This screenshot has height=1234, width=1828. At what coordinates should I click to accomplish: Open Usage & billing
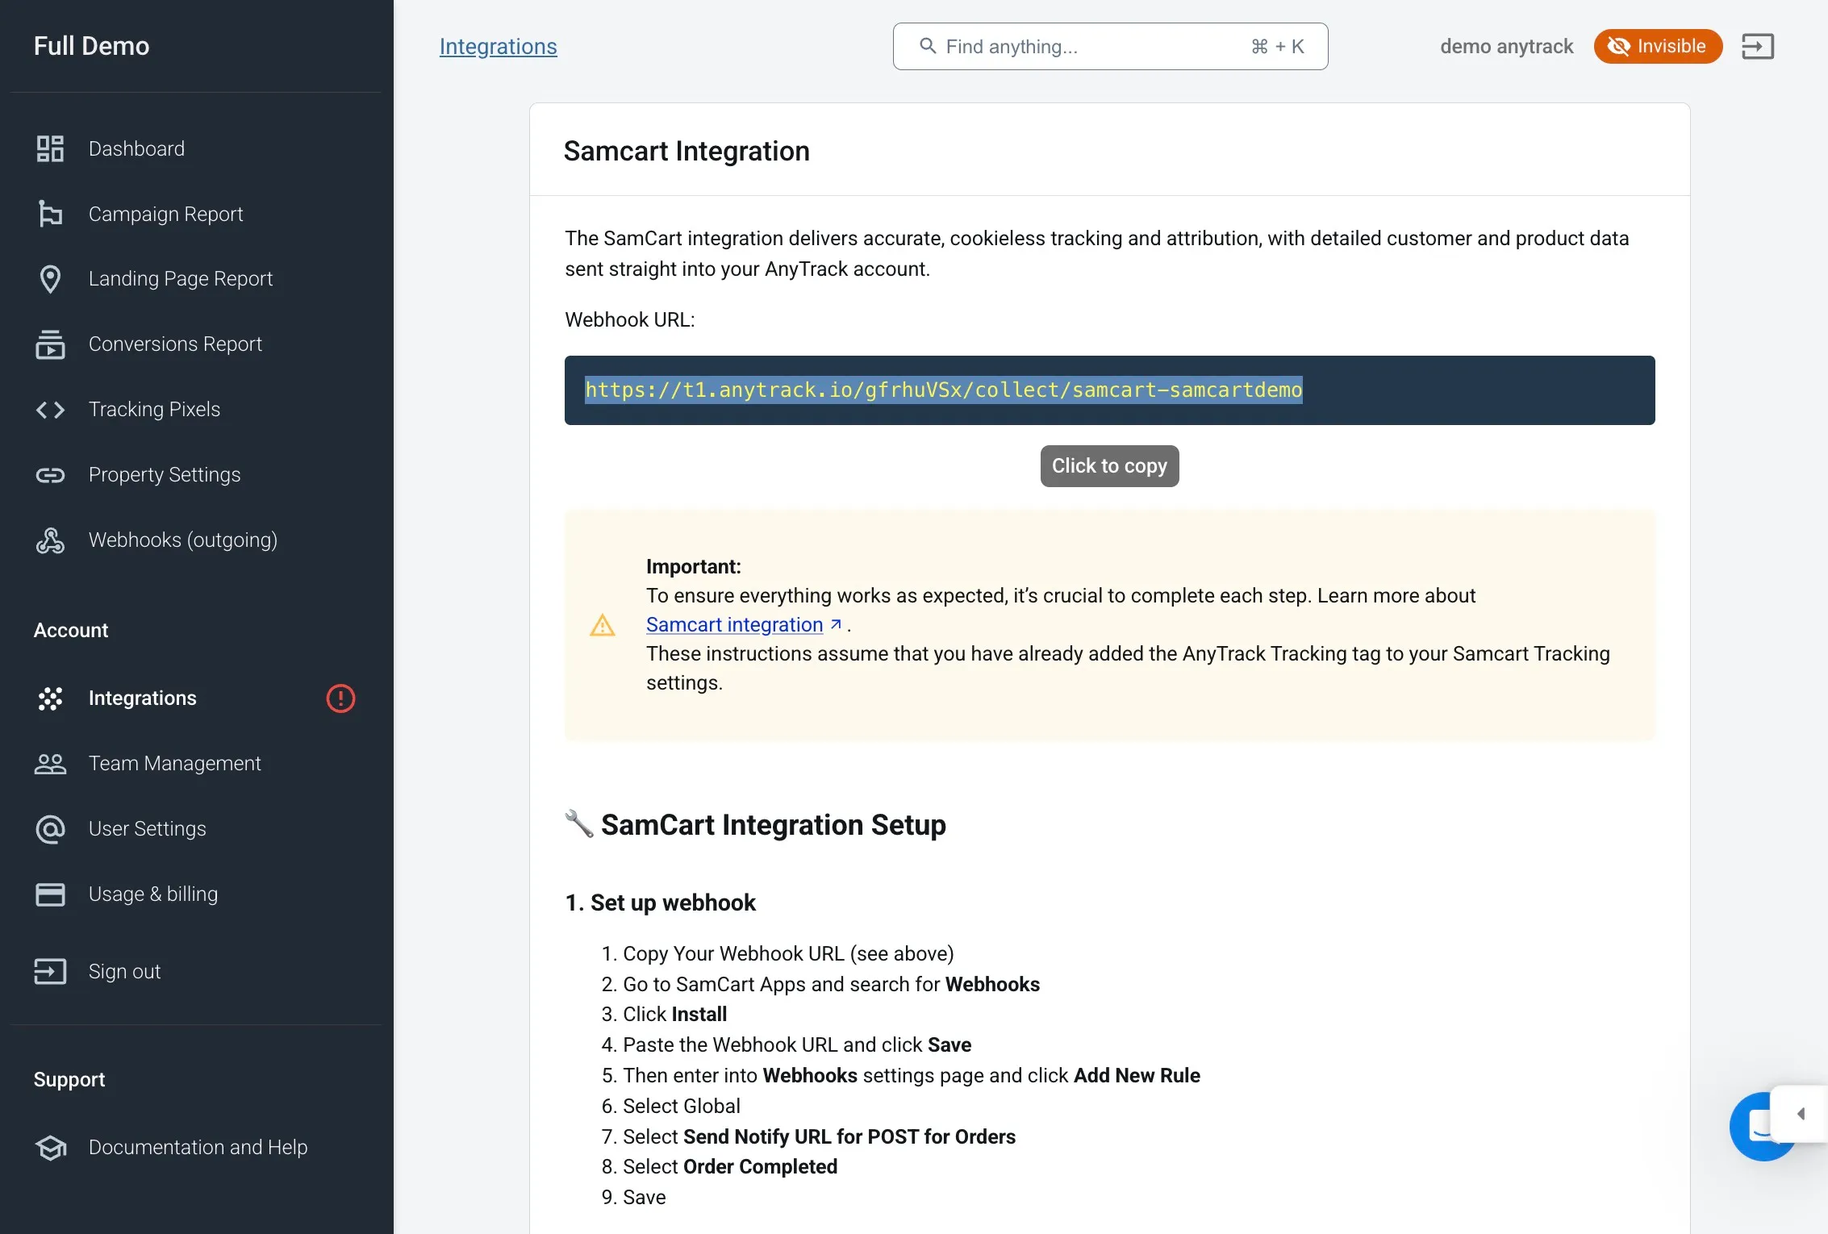[x=153, y=894]
